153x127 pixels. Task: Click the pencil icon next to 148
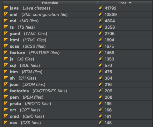pos(101,123)
